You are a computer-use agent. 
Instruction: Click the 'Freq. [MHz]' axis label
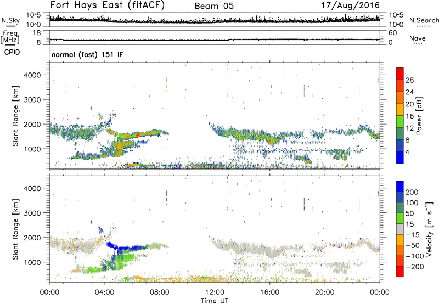(x=10, y=37)
